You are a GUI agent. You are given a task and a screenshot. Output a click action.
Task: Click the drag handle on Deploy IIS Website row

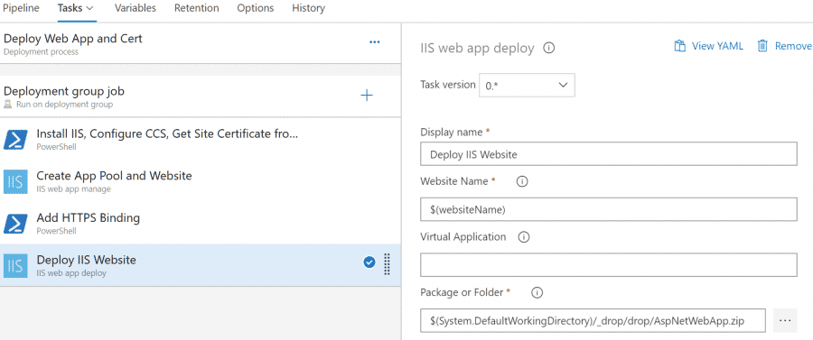(x=387, y=264)
